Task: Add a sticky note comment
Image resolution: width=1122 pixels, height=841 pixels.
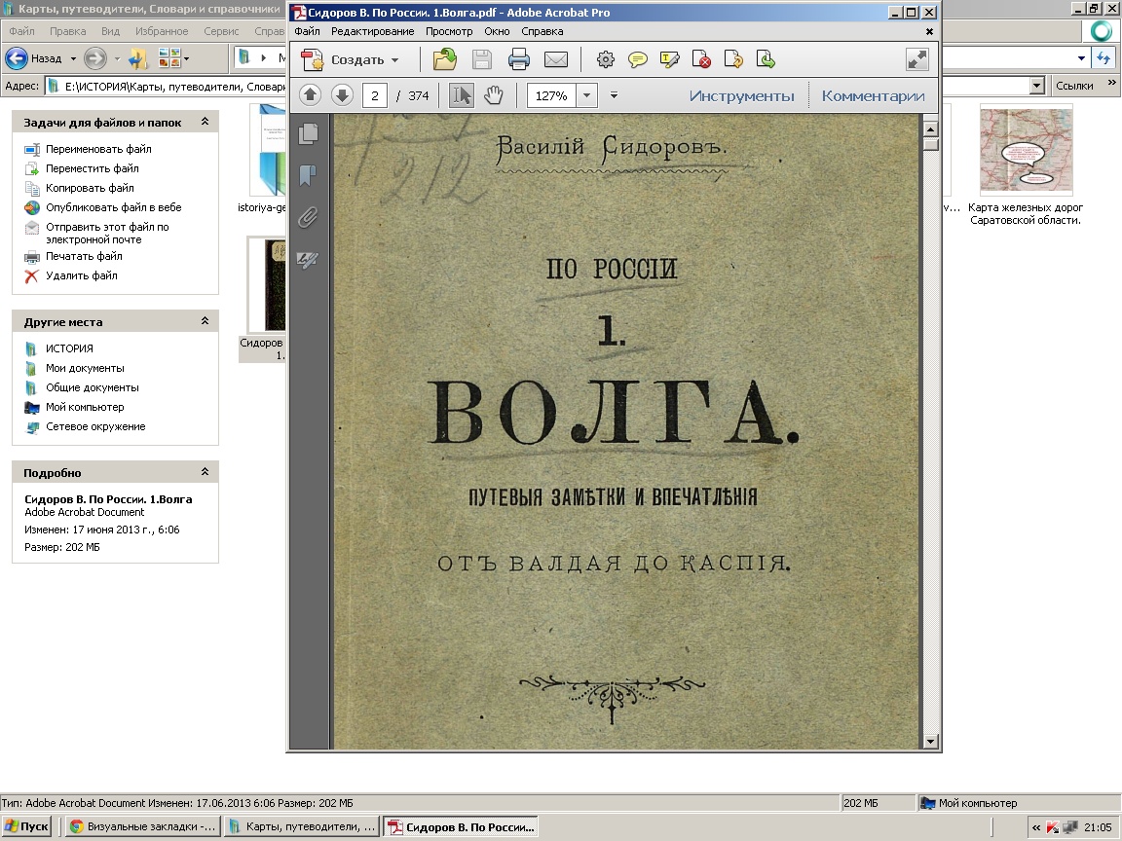Action: point(638,60)
